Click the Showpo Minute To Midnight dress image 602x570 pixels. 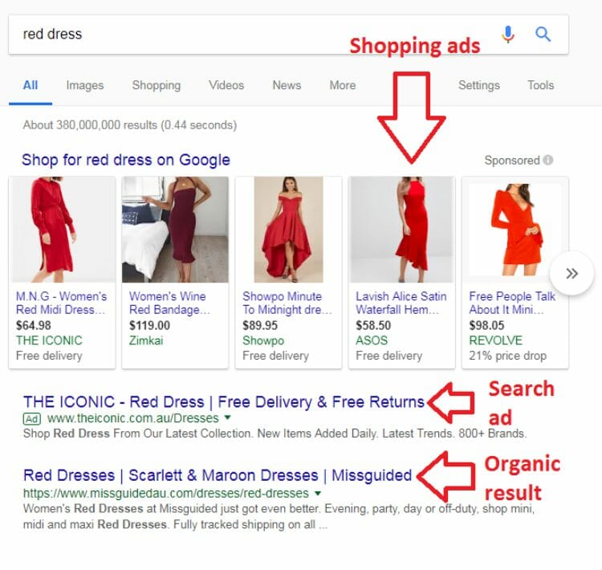pyautogui.click(x=288, y=230)
